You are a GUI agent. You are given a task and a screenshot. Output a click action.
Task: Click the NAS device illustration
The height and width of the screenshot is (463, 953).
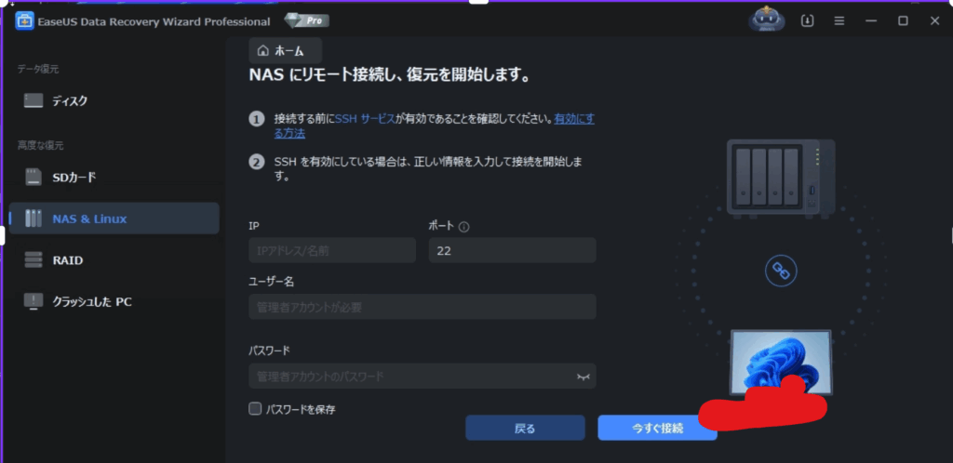pos(781,180)
